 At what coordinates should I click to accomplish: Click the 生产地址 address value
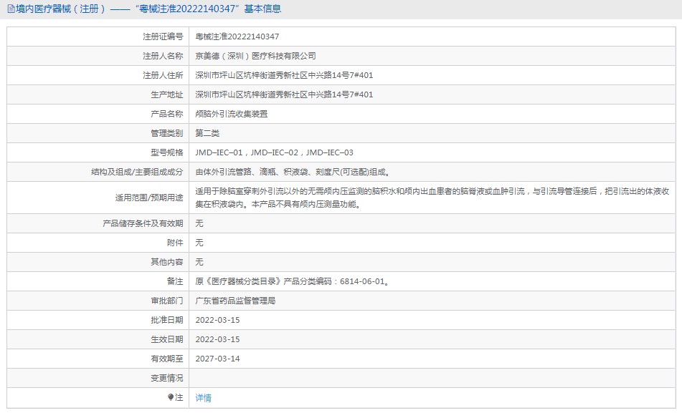coord(284,94)
